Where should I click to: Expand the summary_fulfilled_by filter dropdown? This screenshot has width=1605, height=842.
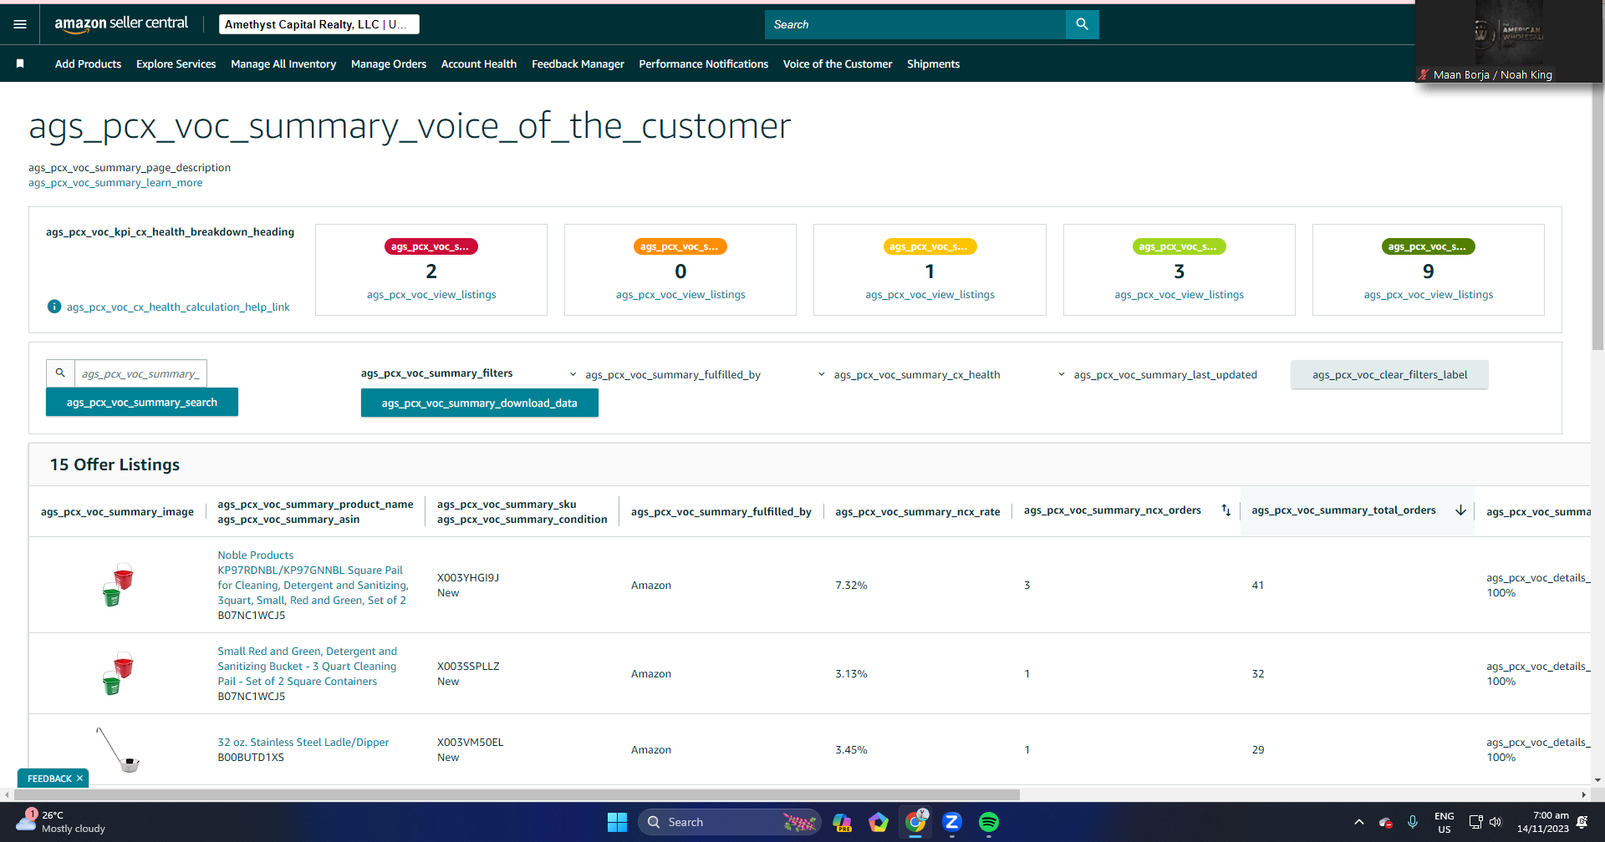[665, 375]
